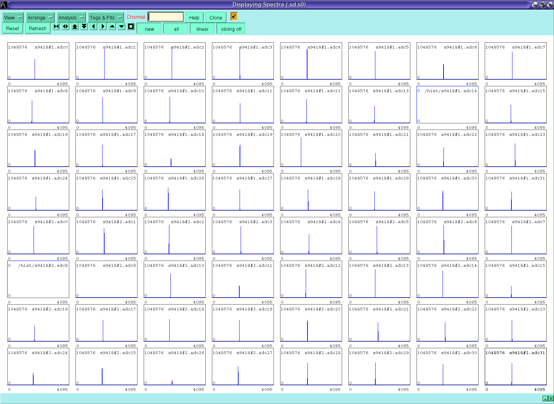
Task: Select the s9418#2.adc5 spectrum plot
Action: point(379,236)
